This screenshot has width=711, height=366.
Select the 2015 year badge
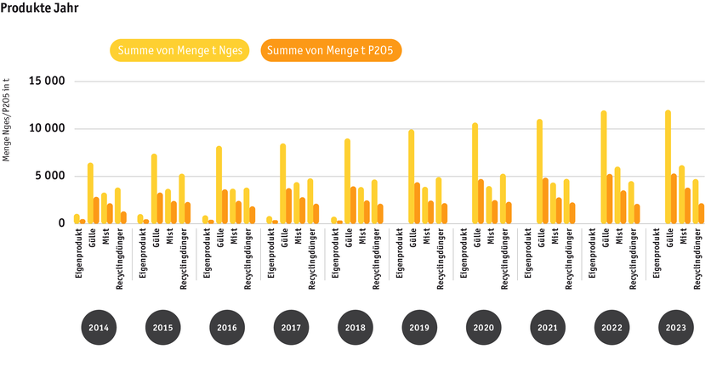click(x=162, y=327)
